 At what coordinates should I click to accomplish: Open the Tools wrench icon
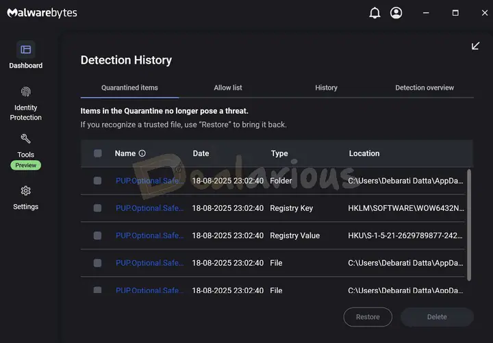(26, 139)
